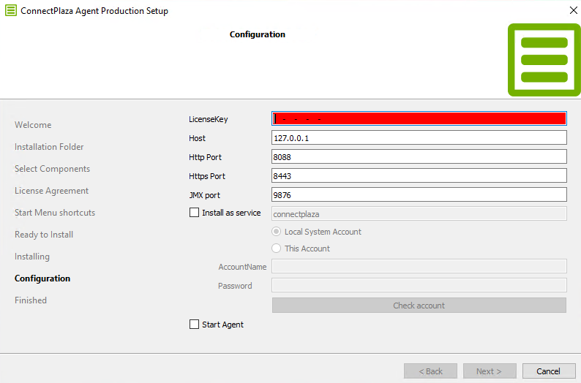Select the Installation Folder step

(49, 146)
